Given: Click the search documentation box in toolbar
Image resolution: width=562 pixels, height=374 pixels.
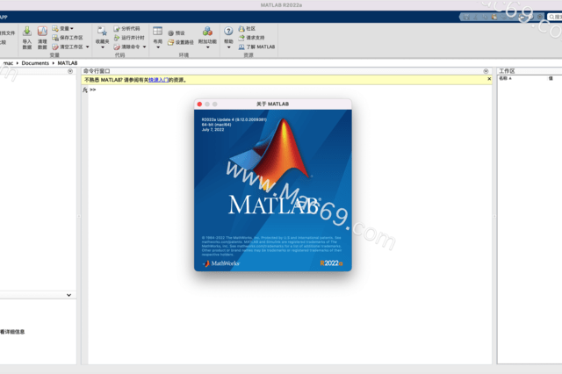Looking at the screenshot, I should pos(554,17).
